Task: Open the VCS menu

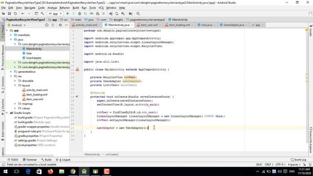Action: 101,8
